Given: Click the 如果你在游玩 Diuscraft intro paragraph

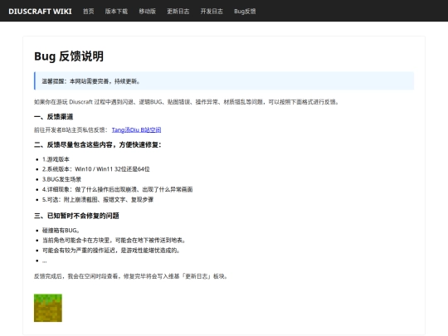Looking at the screenshot, I should [x=187, y=102].
